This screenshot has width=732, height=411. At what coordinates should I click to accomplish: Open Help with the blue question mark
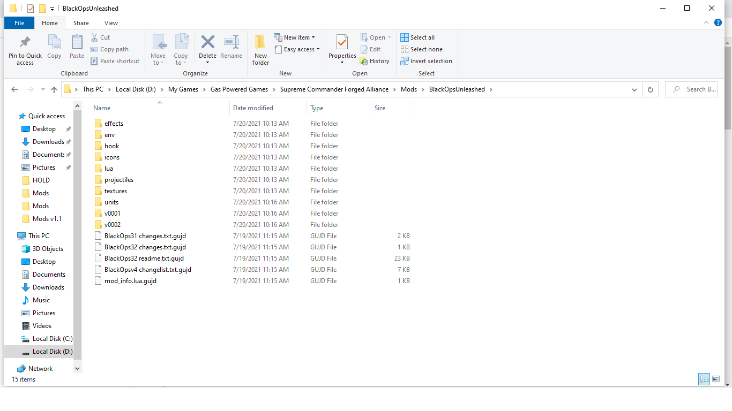coord(718,22)
